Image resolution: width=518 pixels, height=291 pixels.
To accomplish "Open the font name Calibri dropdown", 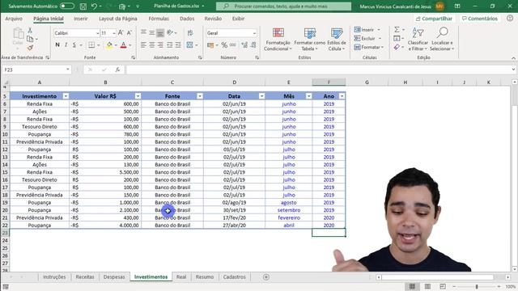I will [97, 33].
